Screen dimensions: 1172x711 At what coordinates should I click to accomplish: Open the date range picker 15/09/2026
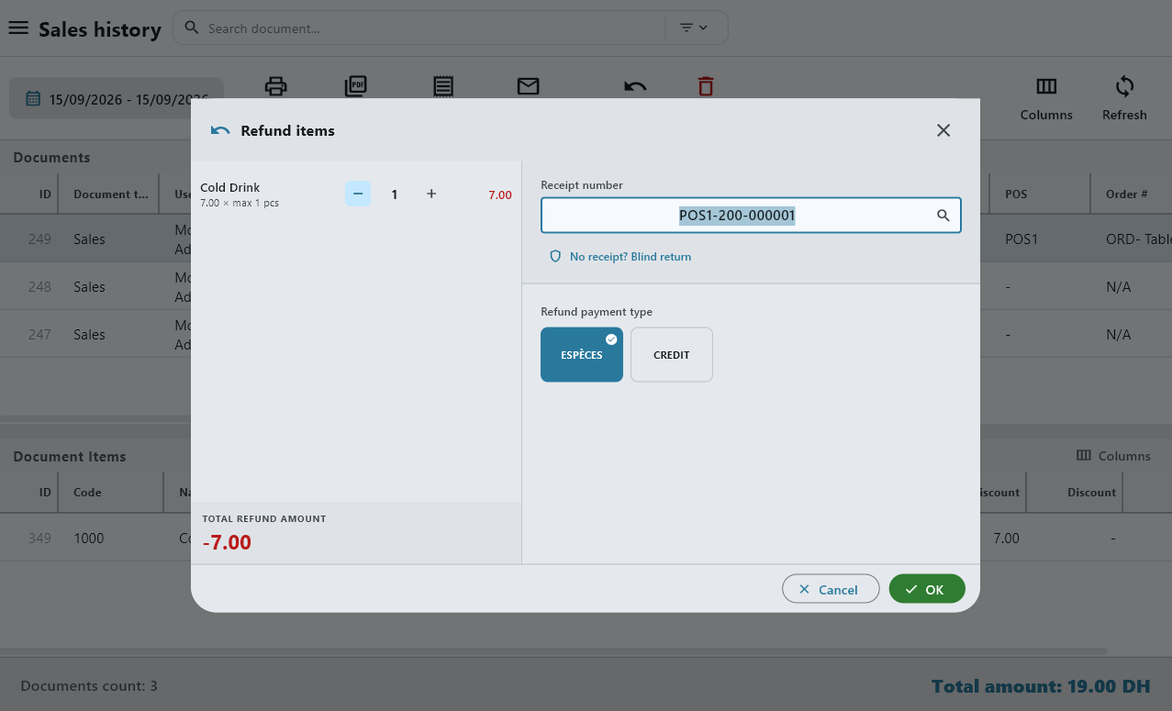[x=117, y=99]
